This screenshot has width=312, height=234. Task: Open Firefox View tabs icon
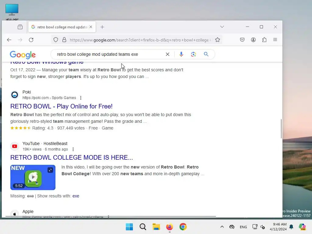(x=20, y=27)
